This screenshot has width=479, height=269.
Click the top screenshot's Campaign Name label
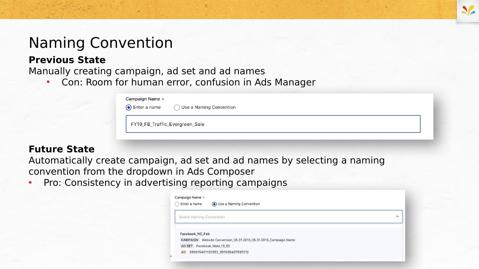coord(143,99)
